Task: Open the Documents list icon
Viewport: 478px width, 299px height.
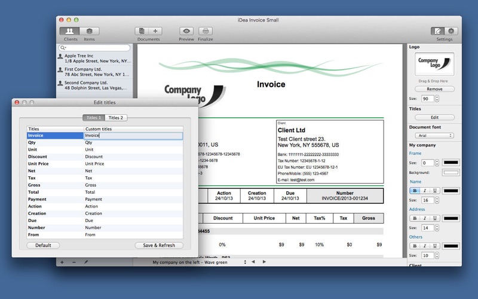Action: [x=142, y=31]
